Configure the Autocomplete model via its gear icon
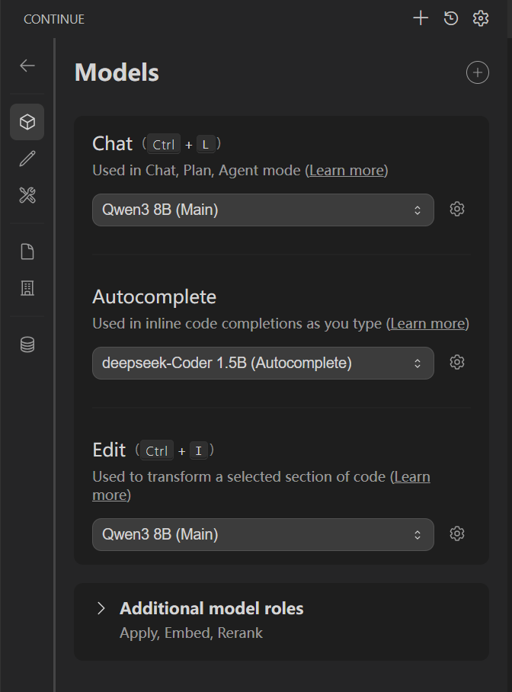 [x=457, y=362]
